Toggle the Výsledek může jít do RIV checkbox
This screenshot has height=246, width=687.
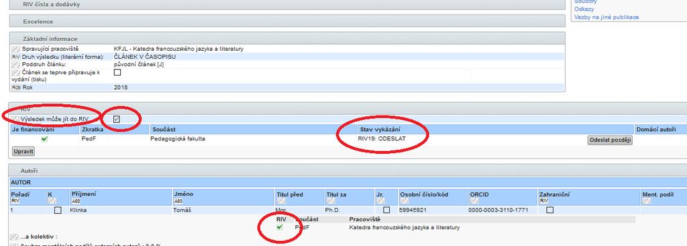pyautogui.click(x=117, y=119)
